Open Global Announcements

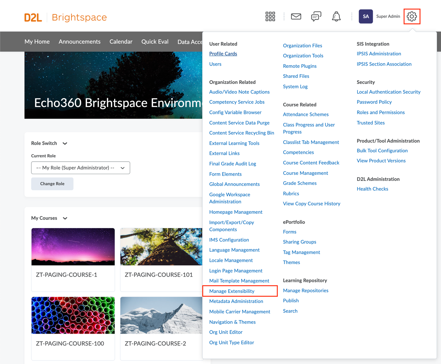click(234, 184)
